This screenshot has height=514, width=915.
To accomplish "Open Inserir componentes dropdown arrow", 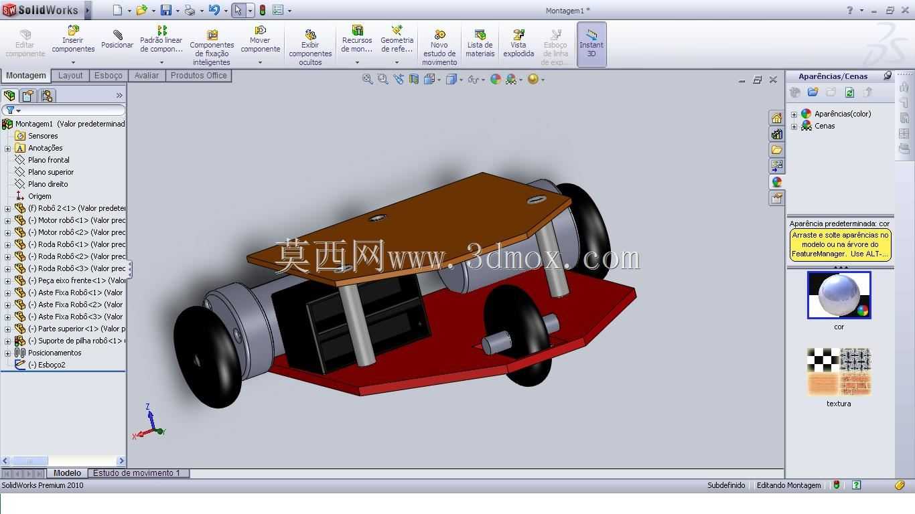I will pos(73,62).
